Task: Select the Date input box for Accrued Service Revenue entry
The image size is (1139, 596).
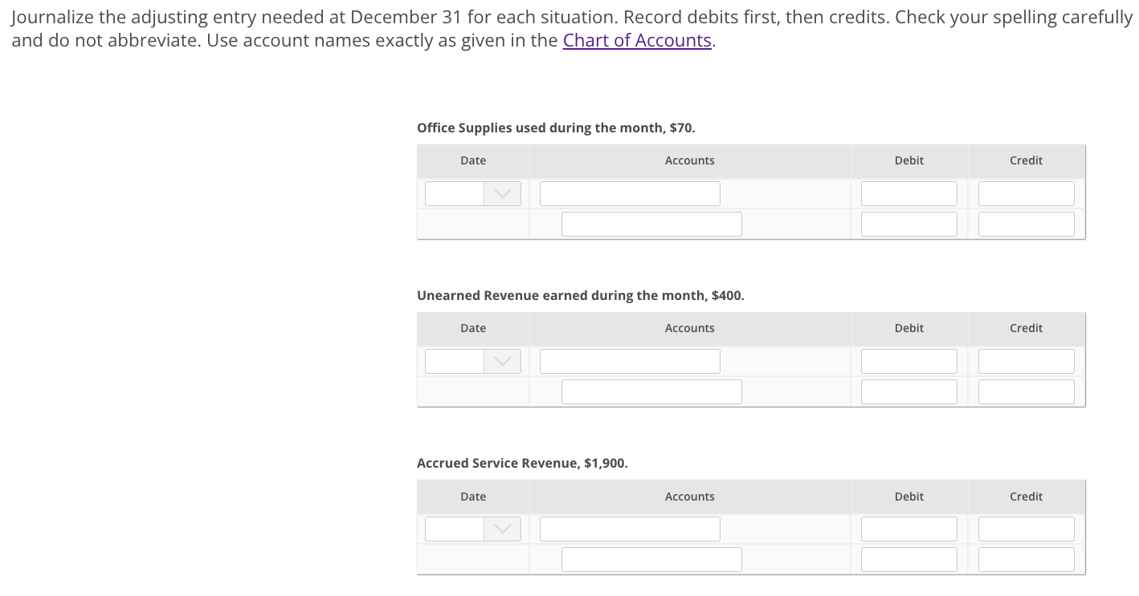Action: pos(455,529)
